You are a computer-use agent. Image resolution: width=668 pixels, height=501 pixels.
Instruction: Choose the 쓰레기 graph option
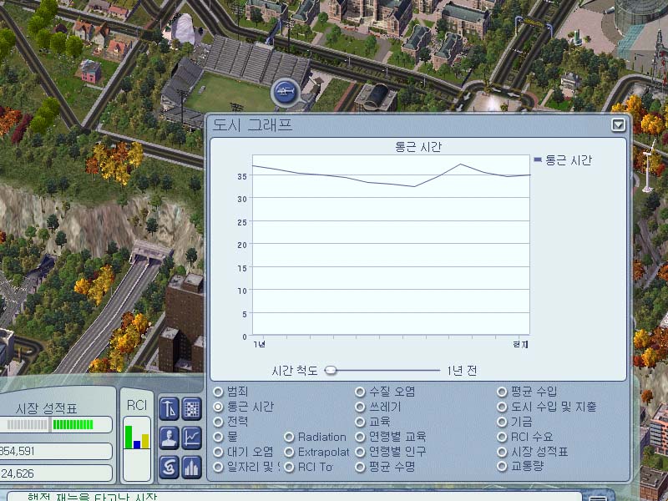[360, 407]
